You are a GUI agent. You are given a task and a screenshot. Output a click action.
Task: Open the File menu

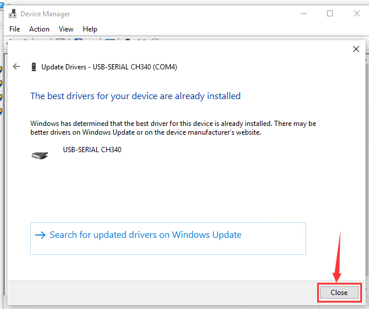[15, 29]
